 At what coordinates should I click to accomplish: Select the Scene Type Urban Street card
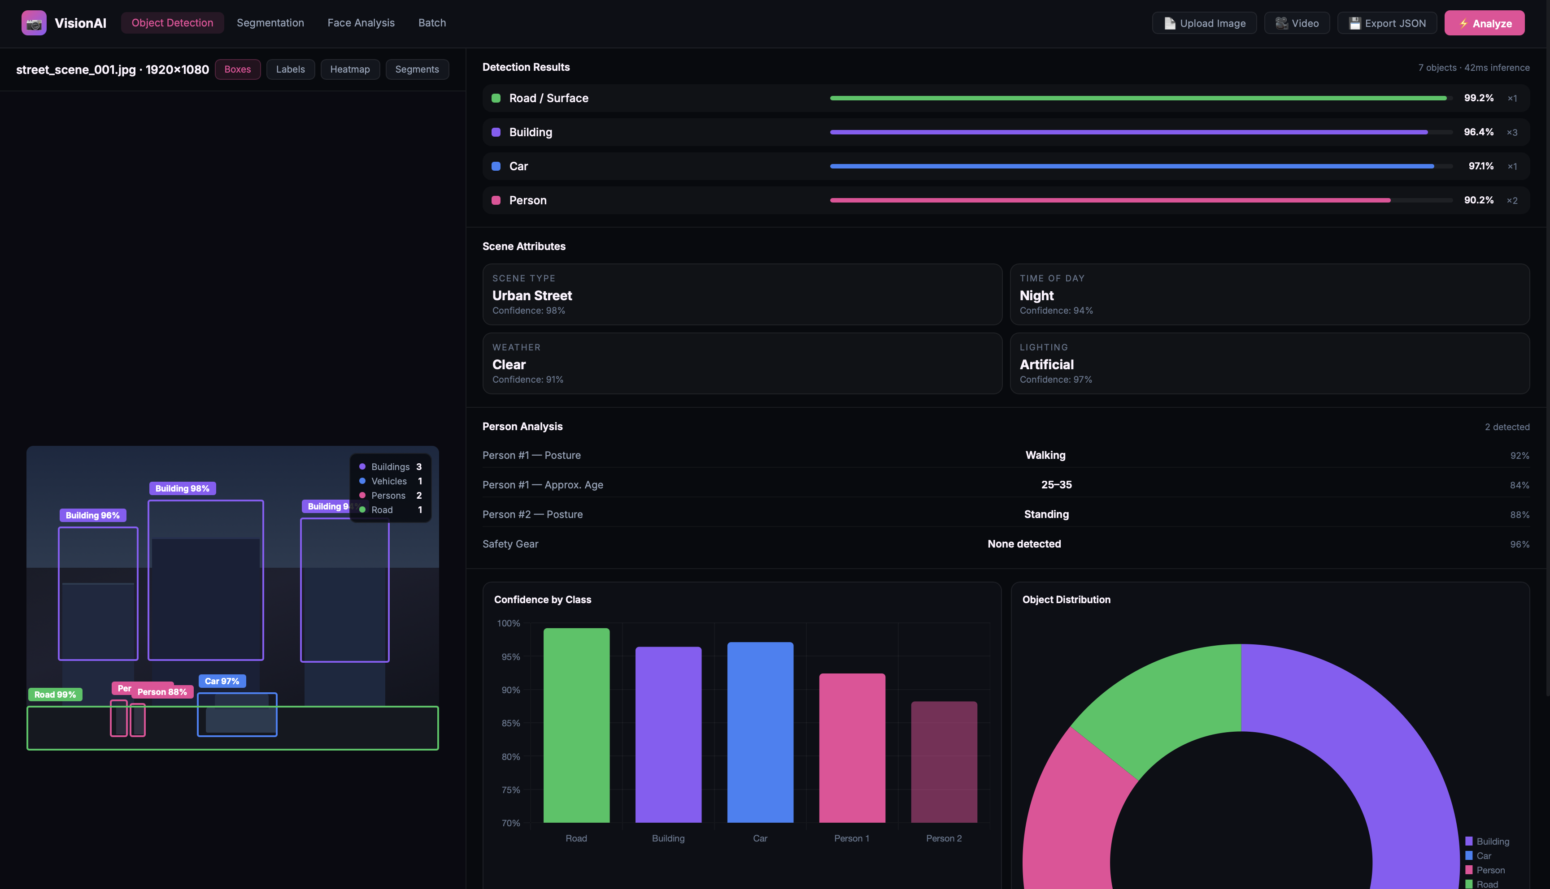(x=742, y=294)
